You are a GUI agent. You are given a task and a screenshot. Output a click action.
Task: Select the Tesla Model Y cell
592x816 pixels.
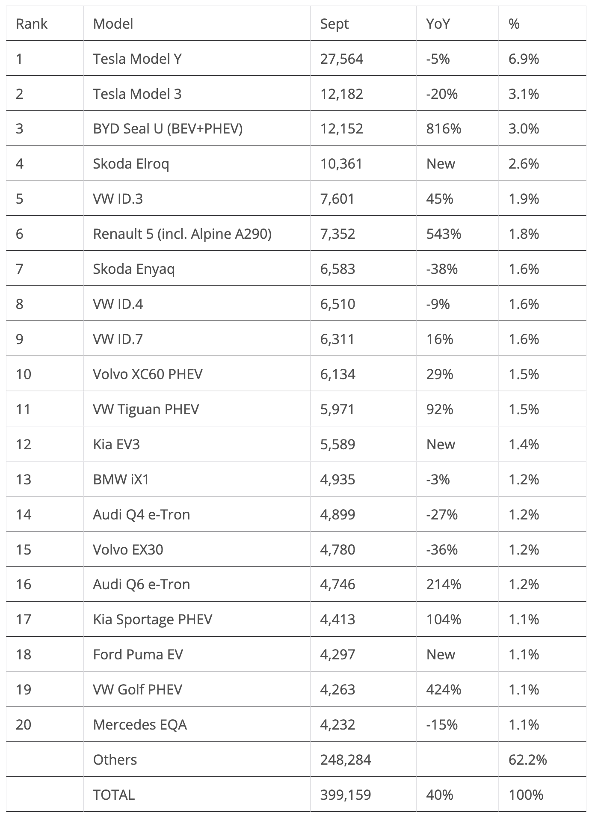[x=137, y=59]
